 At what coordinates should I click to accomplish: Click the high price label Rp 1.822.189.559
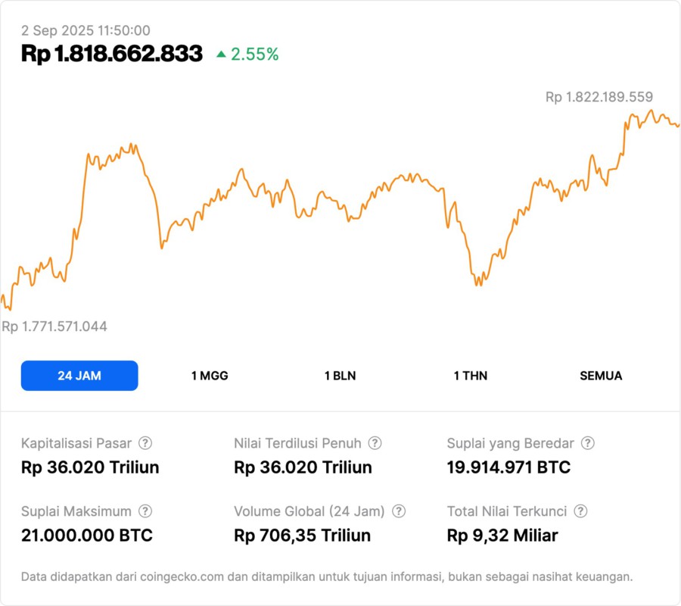coord(599,97)
